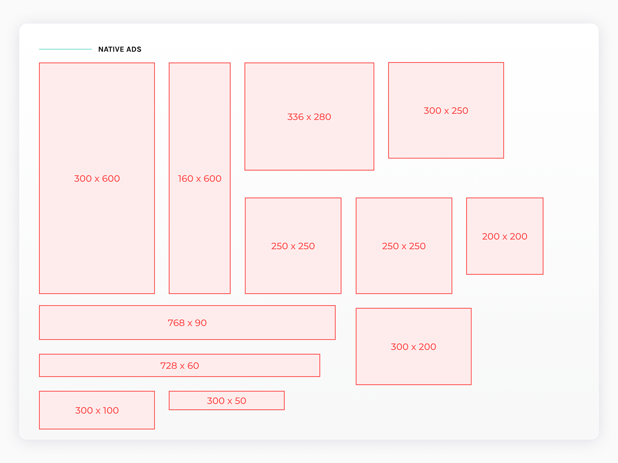Click the 160 x 600 skyscraper ad box

click(x=200, y=178)
